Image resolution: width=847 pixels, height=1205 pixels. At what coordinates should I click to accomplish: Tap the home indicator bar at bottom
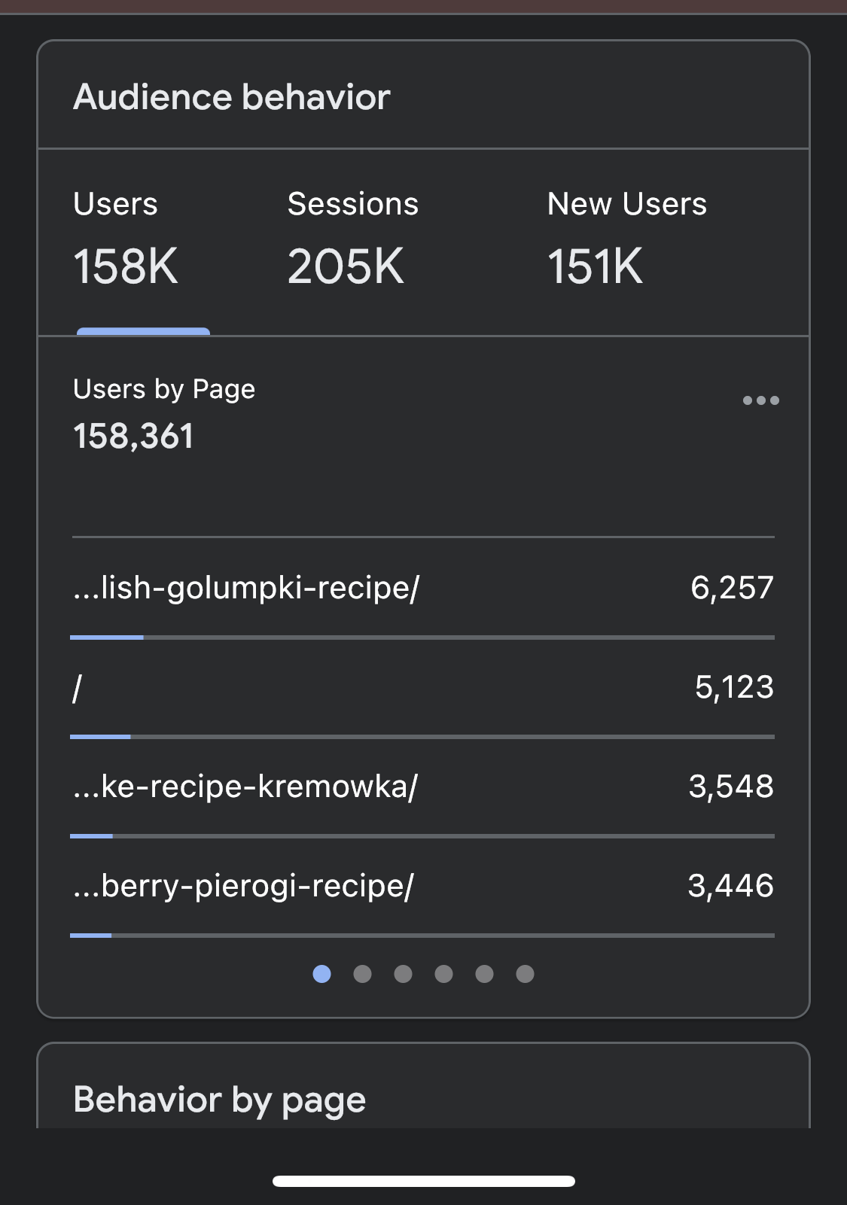point(423,1179)
